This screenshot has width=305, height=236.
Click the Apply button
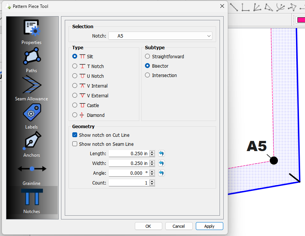pos(209,226)
